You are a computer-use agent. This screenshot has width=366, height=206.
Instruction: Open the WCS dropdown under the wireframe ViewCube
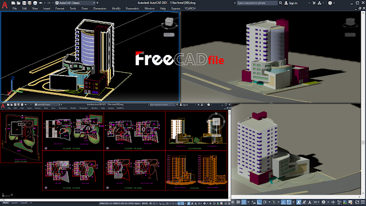[x=169, y=34]
